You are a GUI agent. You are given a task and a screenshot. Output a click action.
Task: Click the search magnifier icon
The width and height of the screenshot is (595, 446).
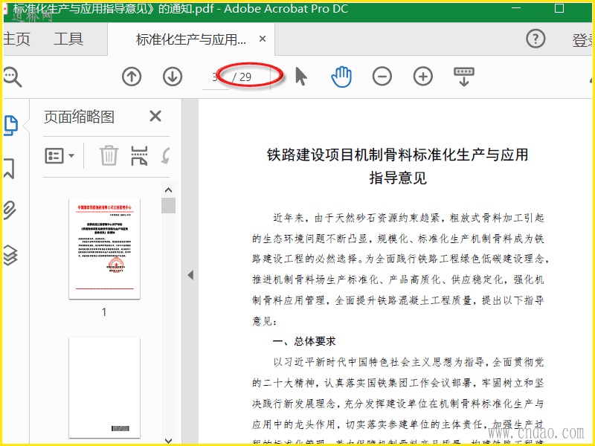(12, 77)
